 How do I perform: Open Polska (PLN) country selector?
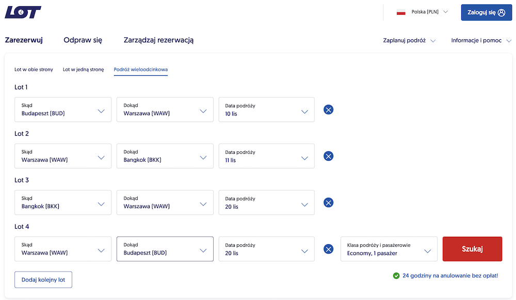[x=422, y=12]
